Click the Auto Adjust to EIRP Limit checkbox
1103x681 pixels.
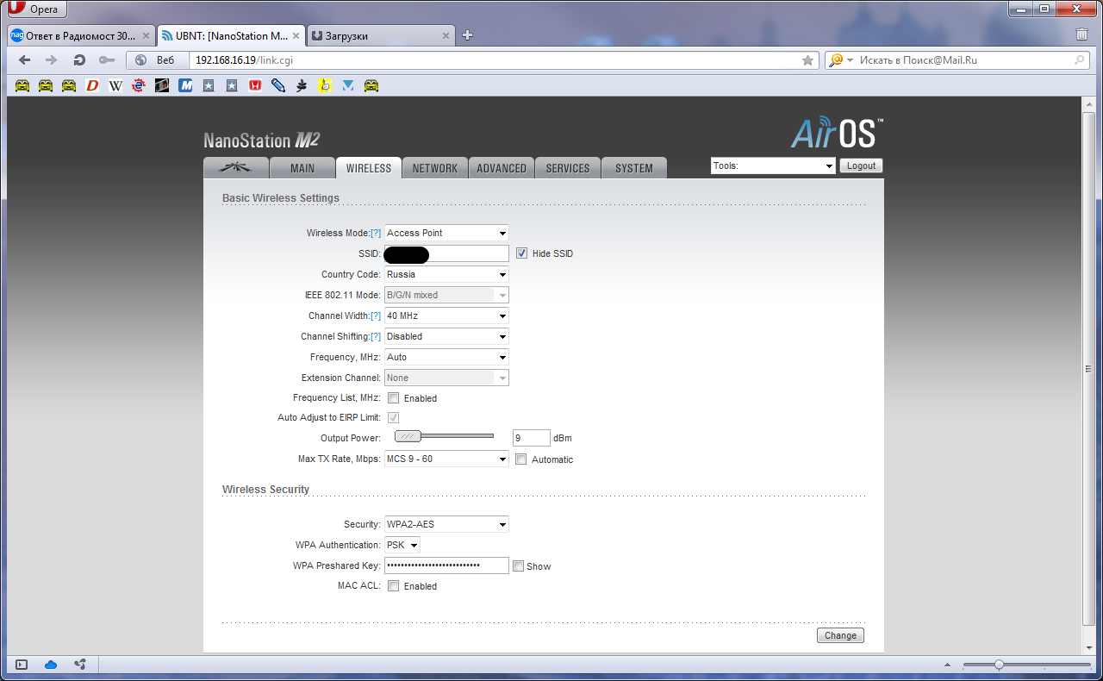click(393, 418)
